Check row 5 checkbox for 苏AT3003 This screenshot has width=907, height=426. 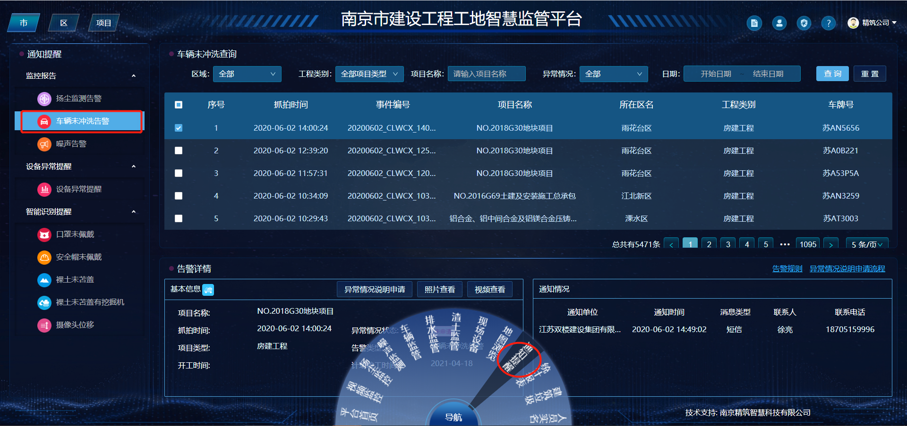pyautogui.click(x=179, y=218)
